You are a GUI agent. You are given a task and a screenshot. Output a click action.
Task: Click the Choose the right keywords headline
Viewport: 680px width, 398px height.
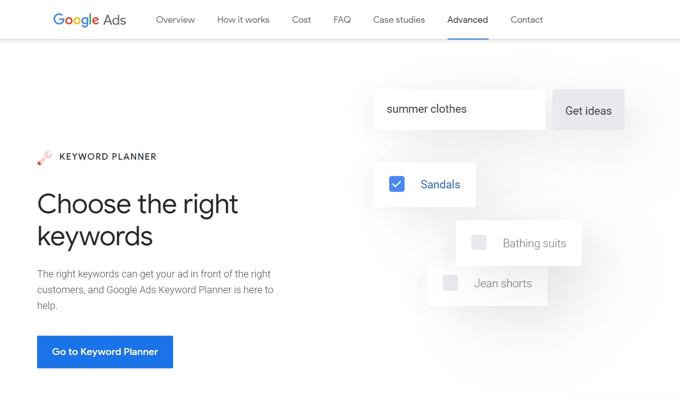click(x=138, y=220)
